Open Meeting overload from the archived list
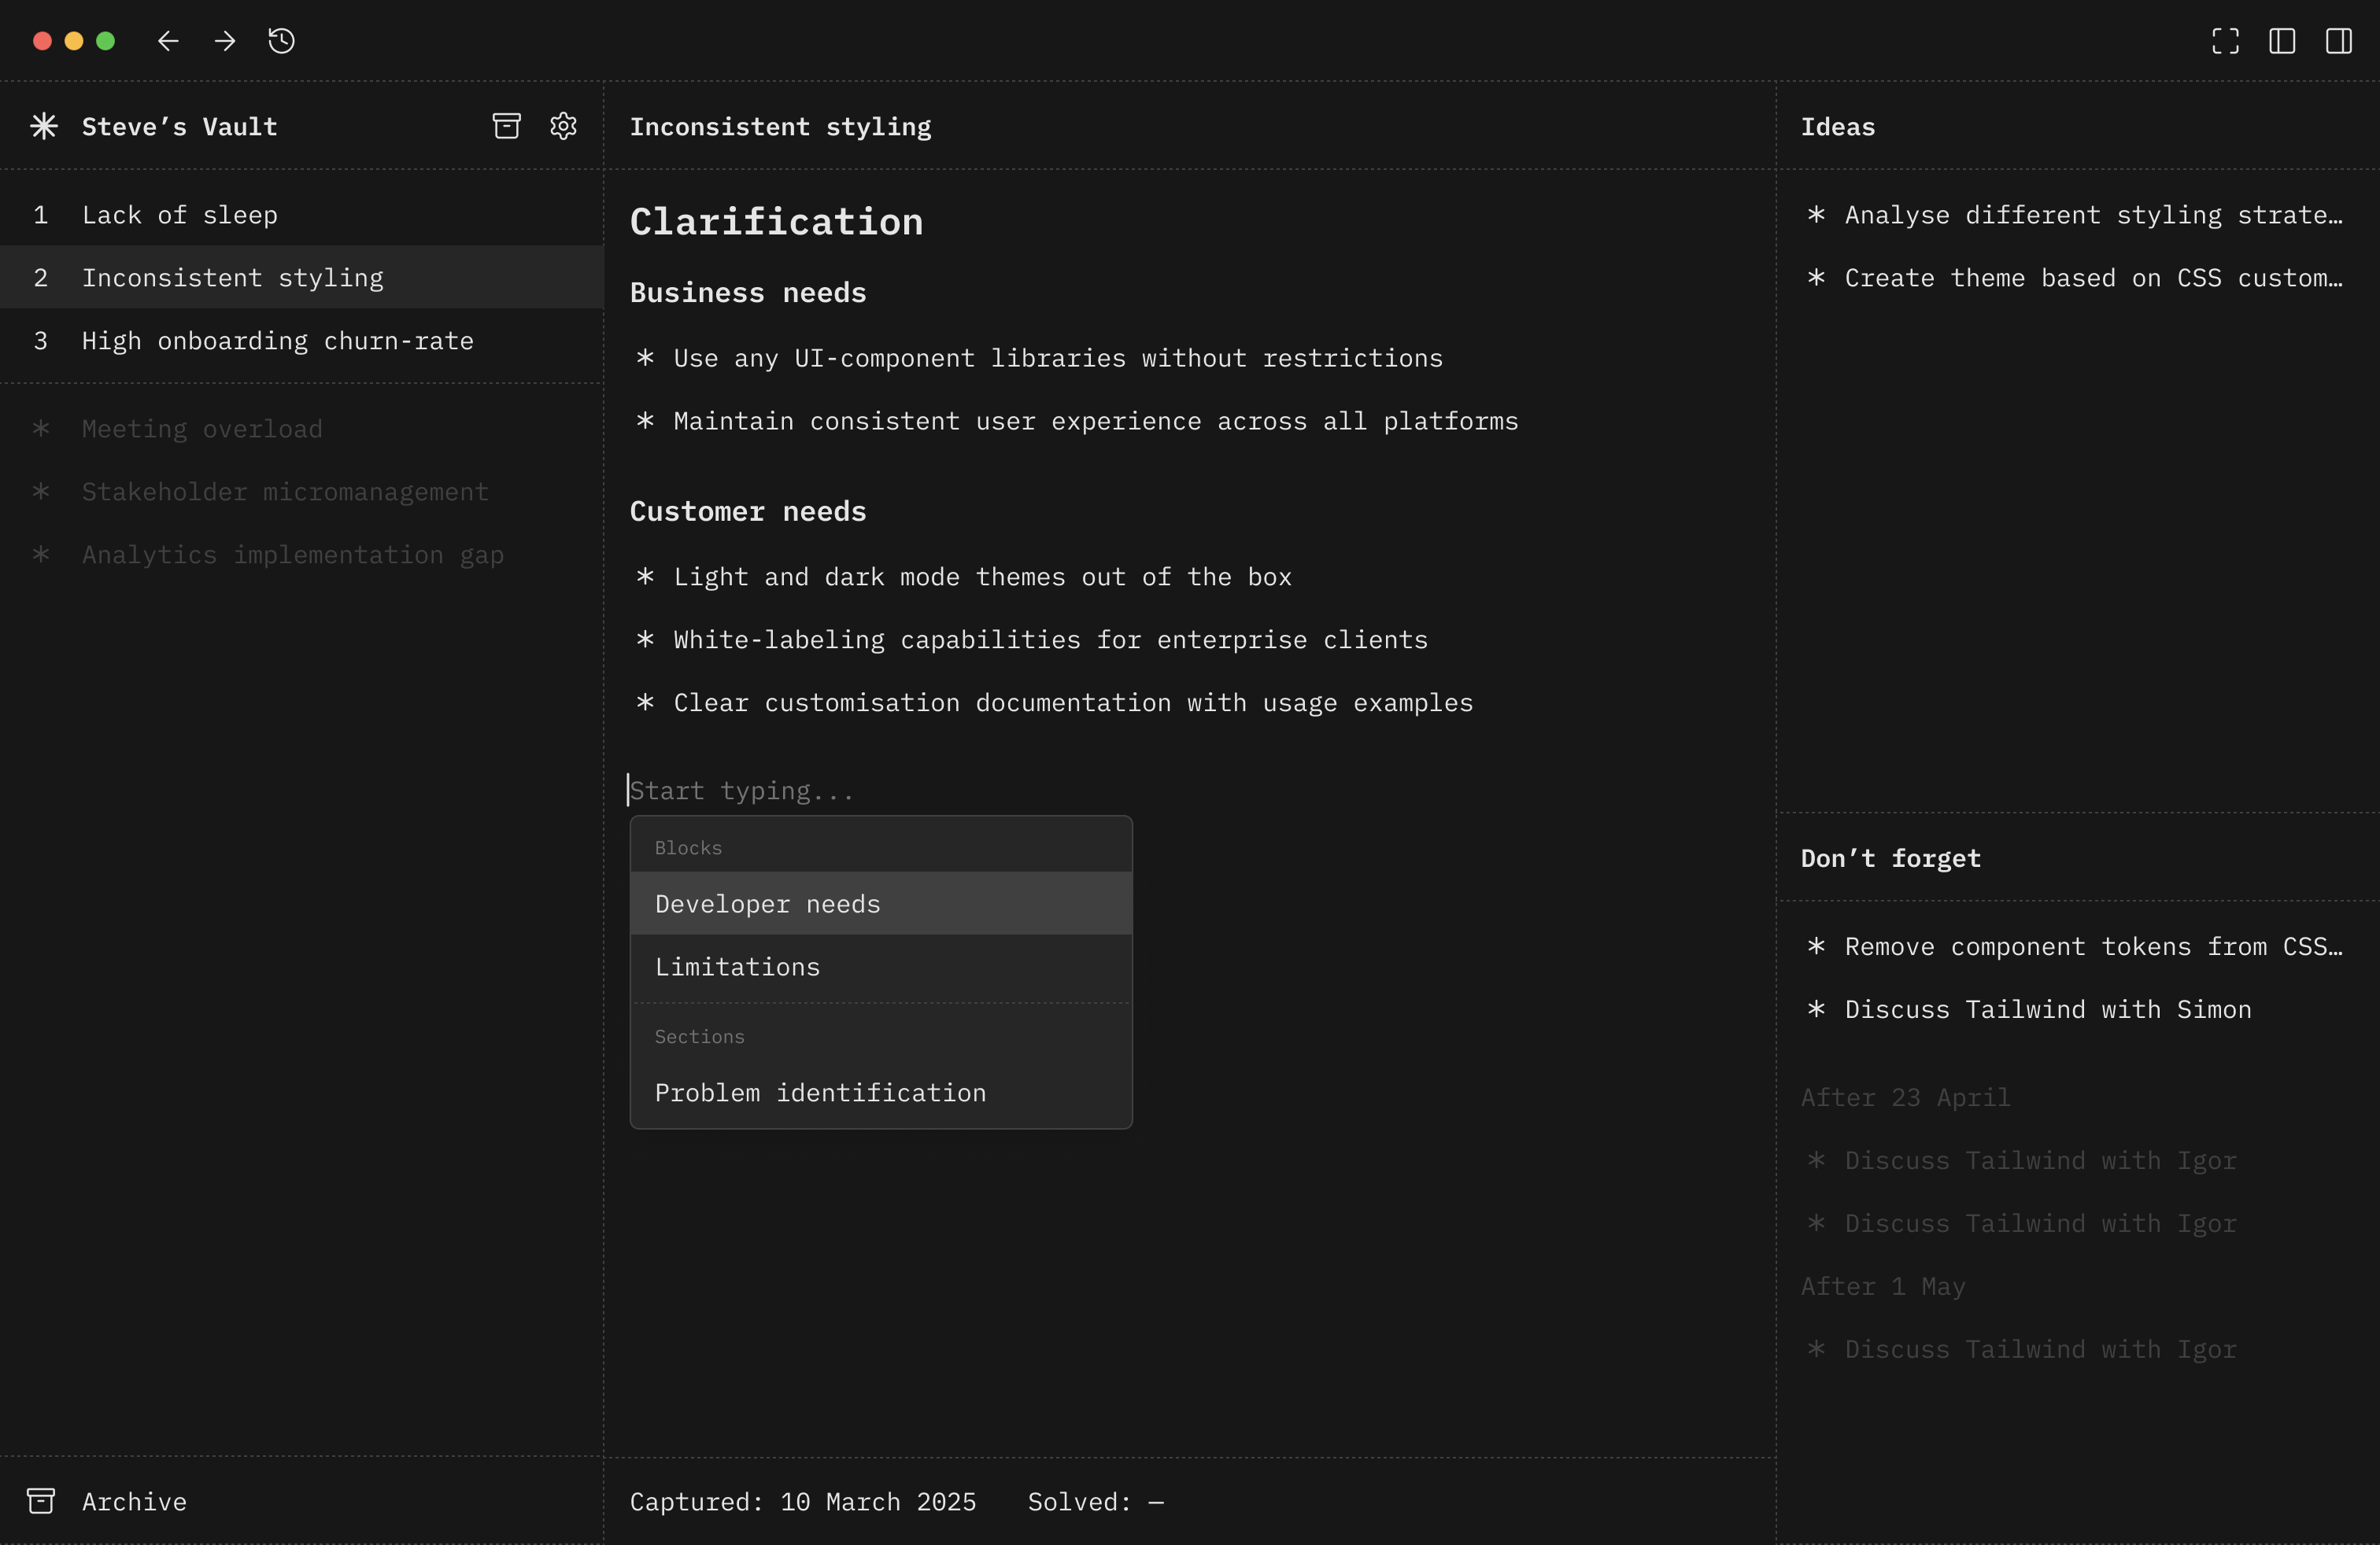 pos(202,428)
